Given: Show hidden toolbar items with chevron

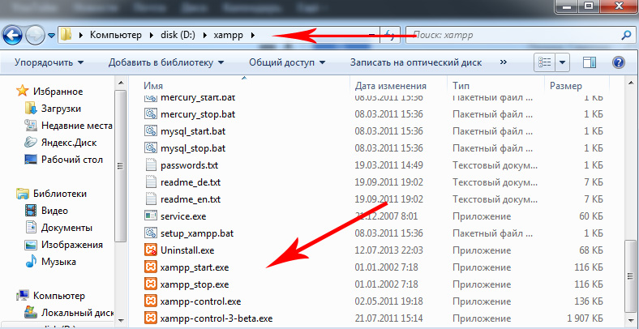Looking at the screenshot, I should point(504,62).
